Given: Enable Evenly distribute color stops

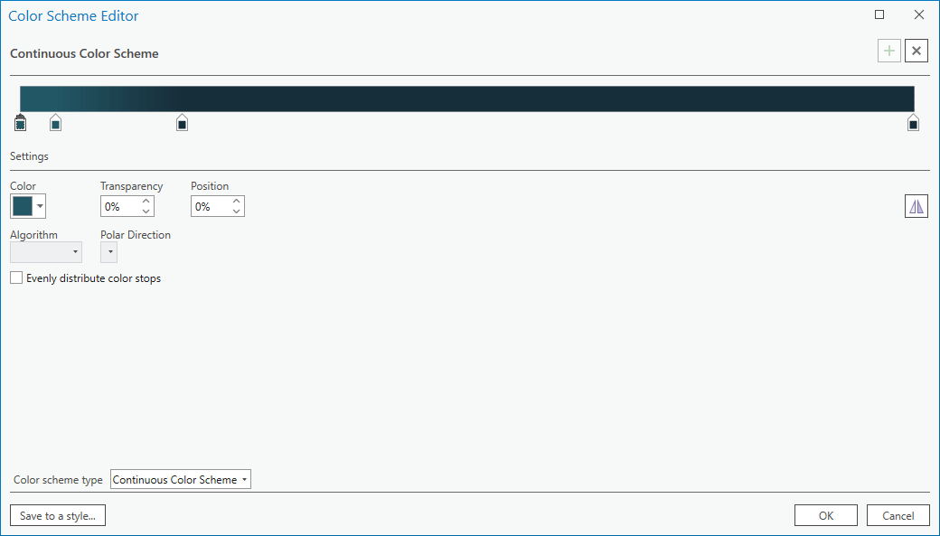Looking at the screenshot, I should click(x=16, y=277).
